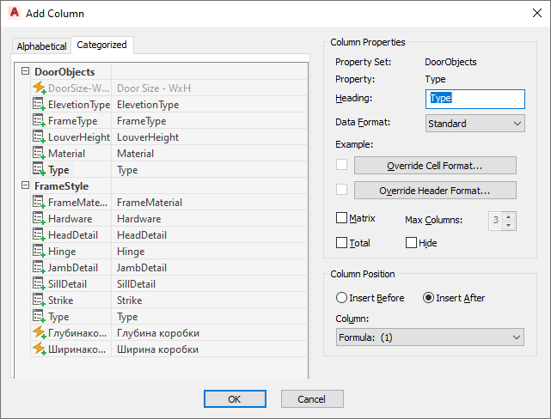The width and height of the screenshot is (551, 419).
Task: Click the Hardware property icon
Action: 38,219
